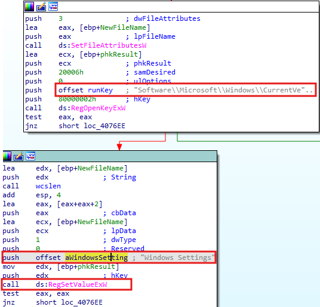Click Software\\Microsoft registry string comment
The height and width of the screenshot is (307, 320).
223,90
